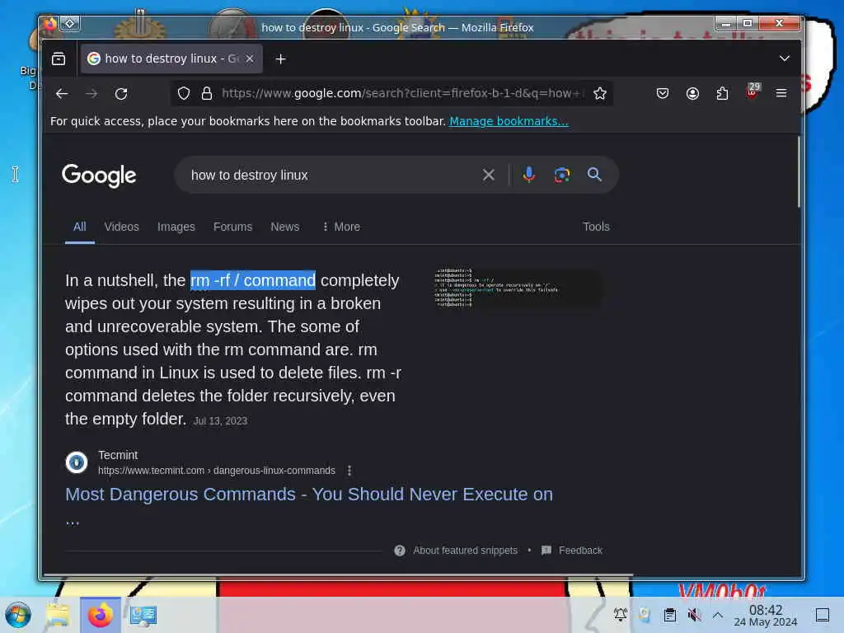Click the page vertical scrollbar
The image size is (844, 633).
(798, 172)
